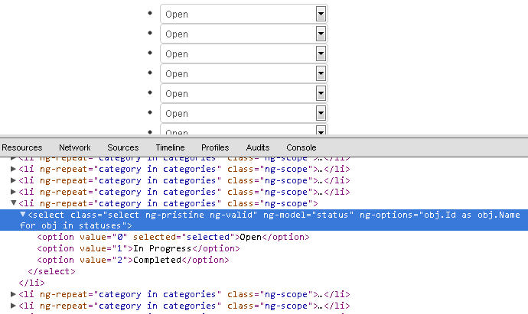Open the Profiles tab
The width and height of the screenshot is (528, 314).
coord(215,147)
